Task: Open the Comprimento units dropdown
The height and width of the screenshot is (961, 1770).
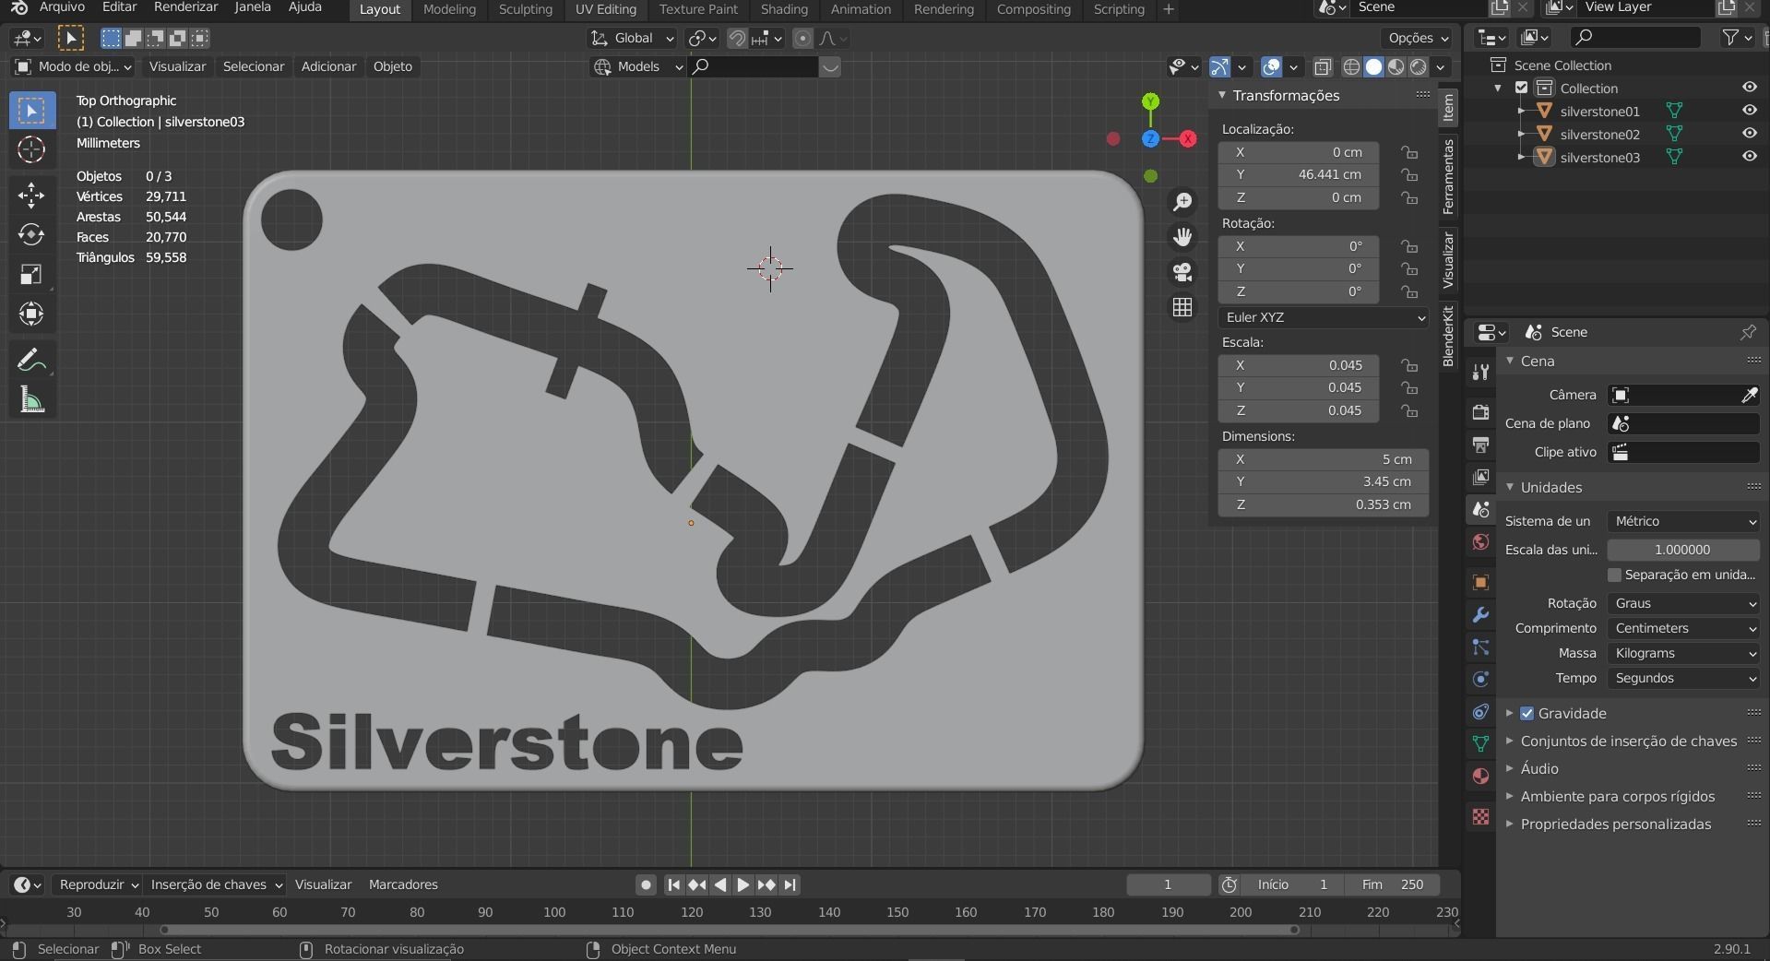Action: click(x=1681, y=628)
